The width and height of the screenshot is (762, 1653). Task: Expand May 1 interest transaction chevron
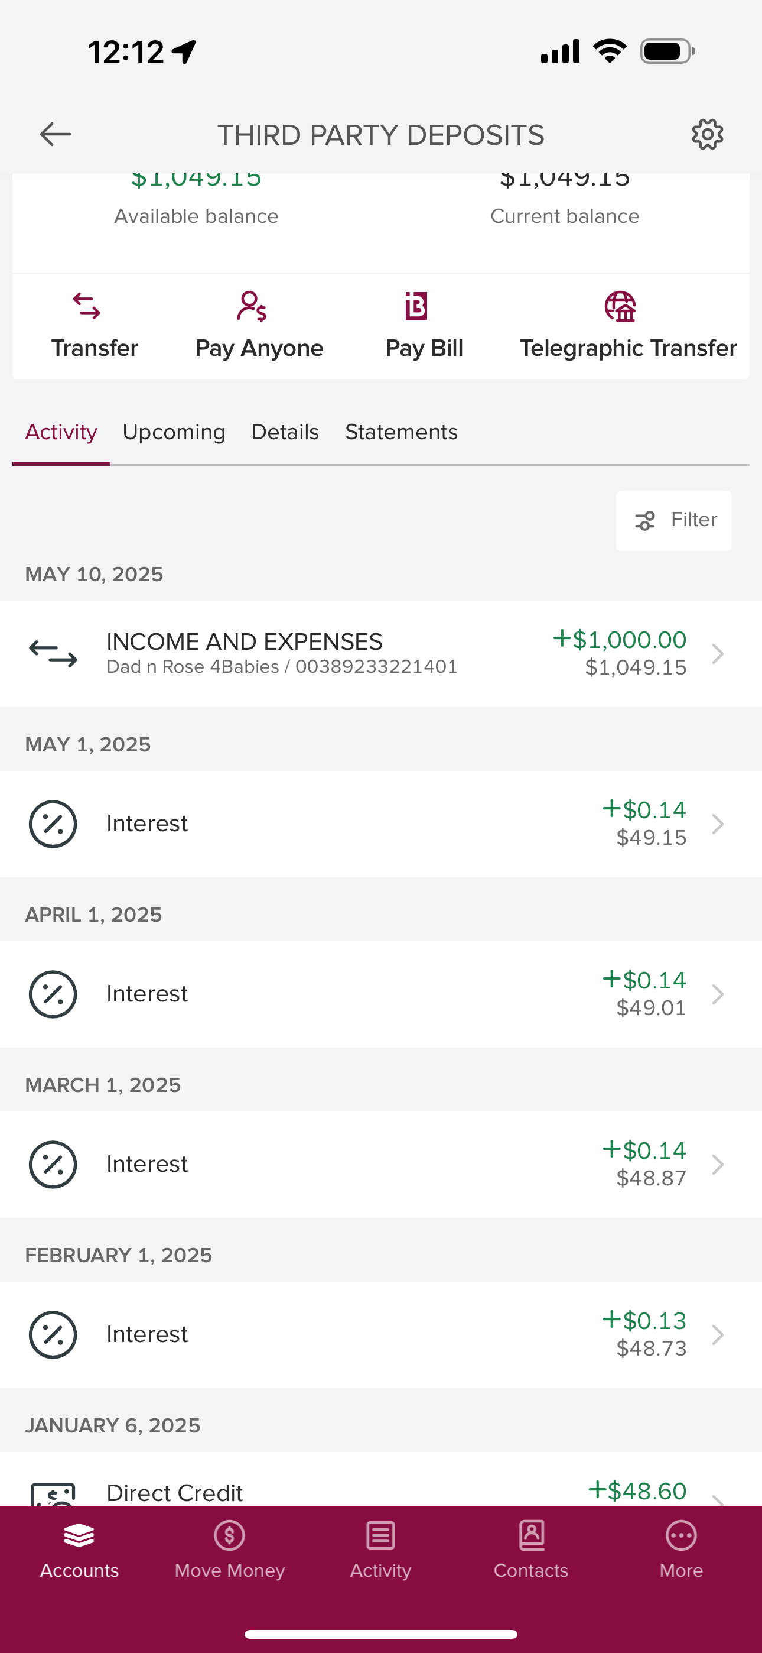pos(718,824)
